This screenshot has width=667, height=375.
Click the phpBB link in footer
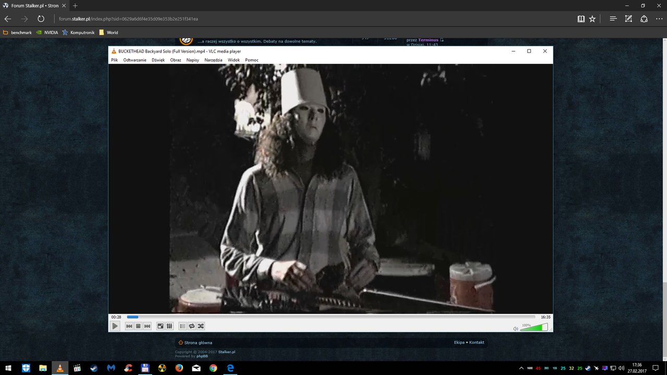click(x=202, y=356)
